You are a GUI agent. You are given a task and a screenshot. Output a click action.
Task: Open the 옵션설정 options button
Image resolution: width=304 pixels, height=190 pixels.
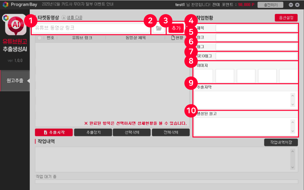point(286,18)
